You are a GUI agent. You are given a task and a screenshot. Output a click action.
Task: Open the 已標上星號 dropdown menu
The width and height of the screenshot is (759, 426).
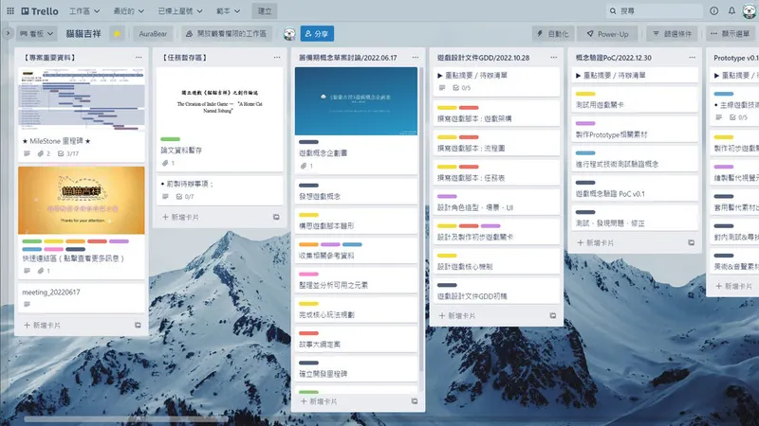[x=180, y=10]
